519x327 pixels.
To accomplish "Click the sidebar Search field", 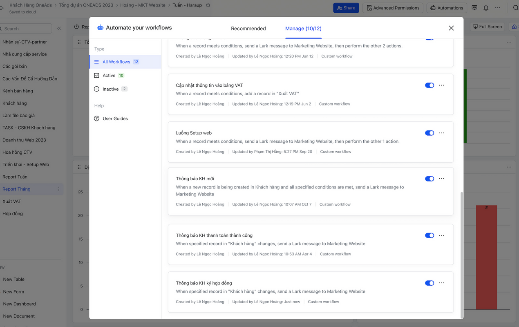I will coord(26,29).
